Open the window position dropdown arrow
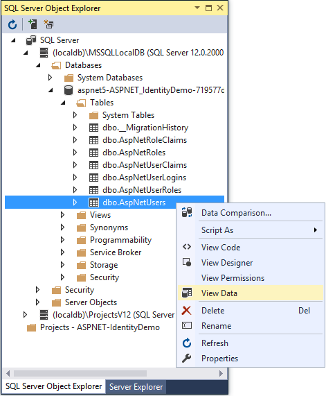This screenshot has width=326, height=396. (x=197, y=8)
